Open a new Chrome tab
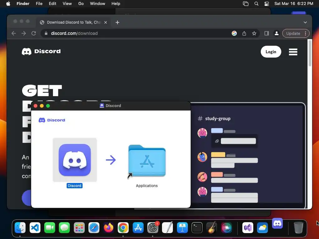This screenshot has width=319, height=239. (117, 22)
